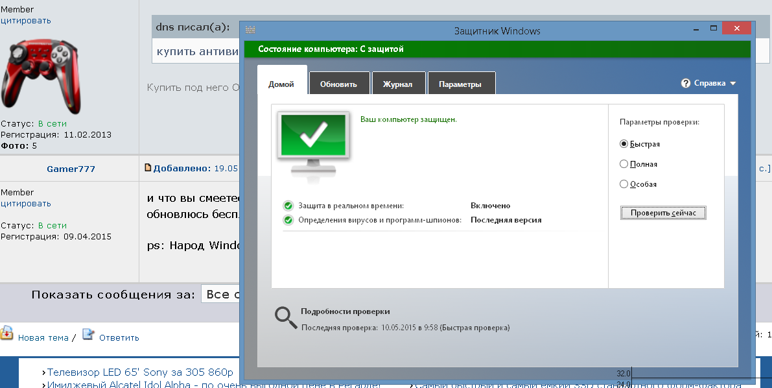The height and width of the screenshot is (388, 772).
Task: Click the Проверить сейчас button
Action: pos(663,213)
